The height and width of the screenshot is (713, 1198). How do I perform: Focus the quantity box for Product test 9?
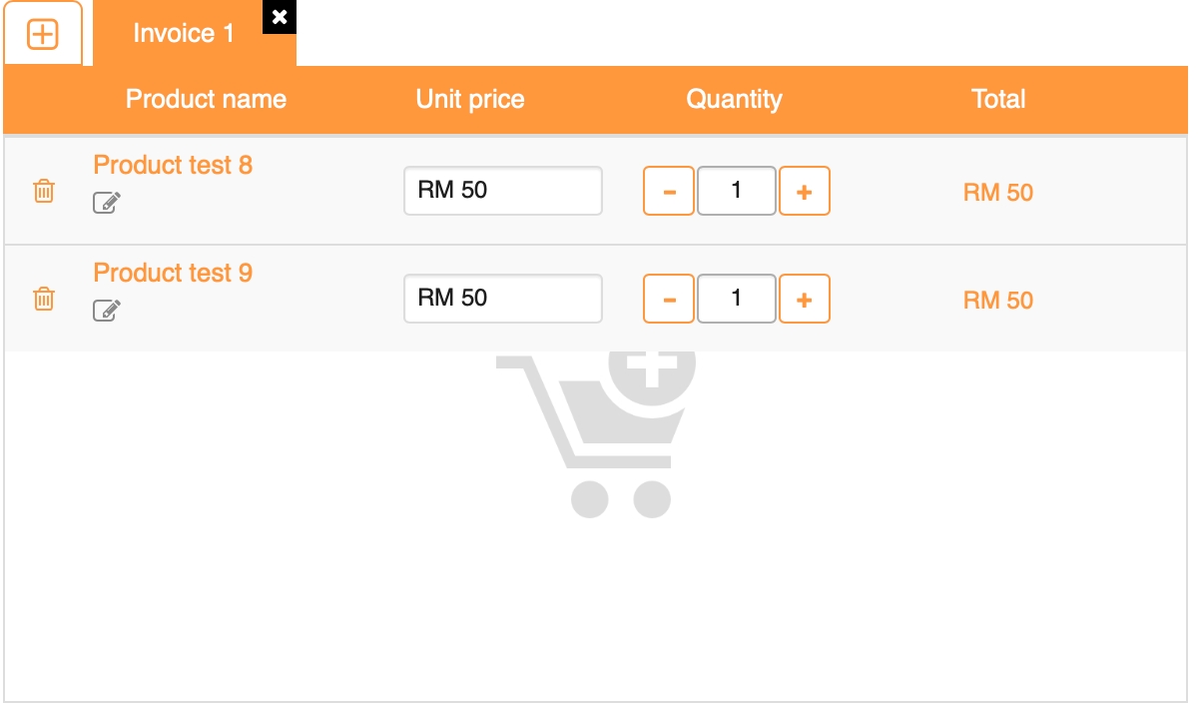pos(737,299)
